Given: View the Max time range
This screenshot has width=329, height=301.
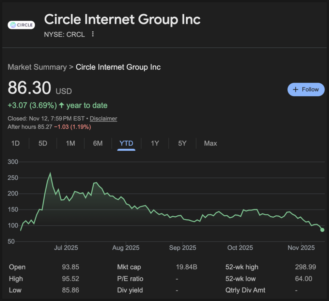Looking at the screenshot, I should coord(210,143).
